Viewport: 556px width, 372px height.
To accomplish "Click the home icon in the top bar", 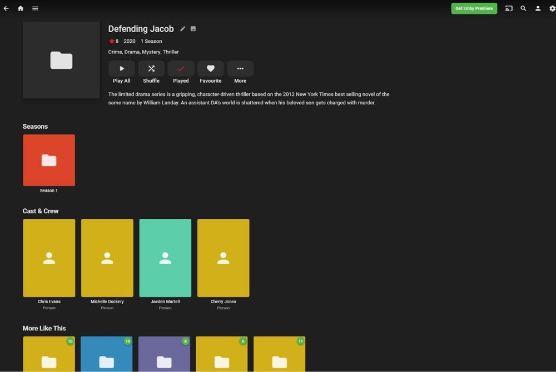I will click(x=20, y=8).
